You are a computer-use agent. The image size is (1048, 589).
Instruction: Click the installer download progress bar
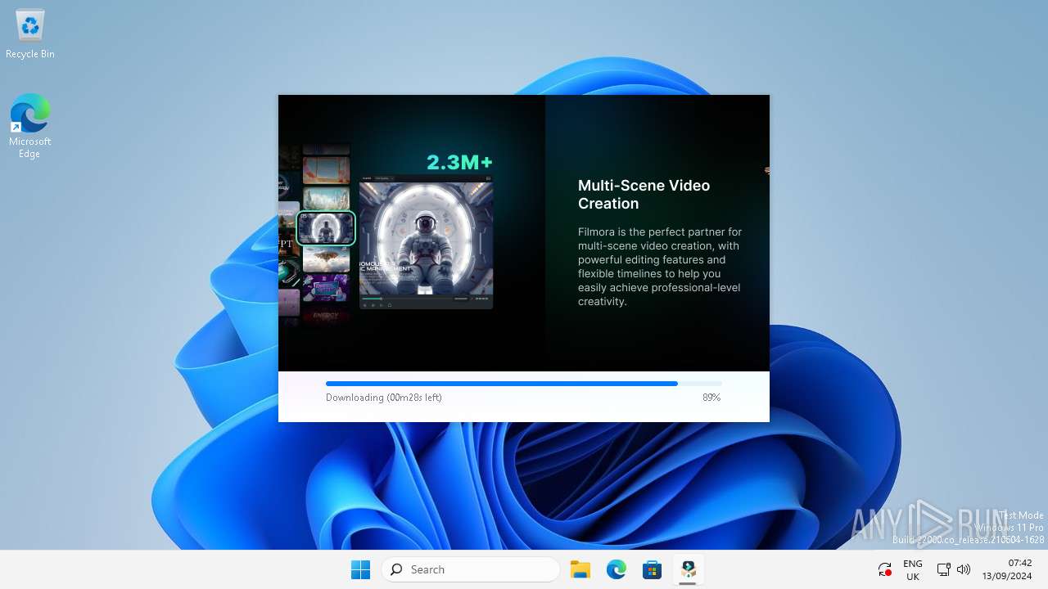click(x=524, y=383)
